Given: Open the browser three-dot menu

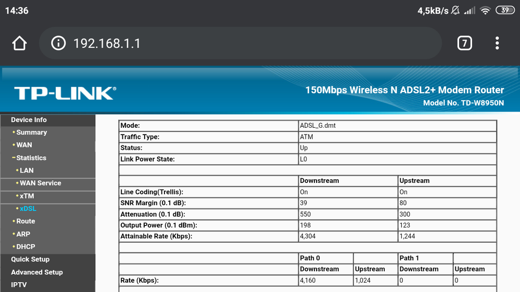Looking at the screenshot, I should click(497, 43).
